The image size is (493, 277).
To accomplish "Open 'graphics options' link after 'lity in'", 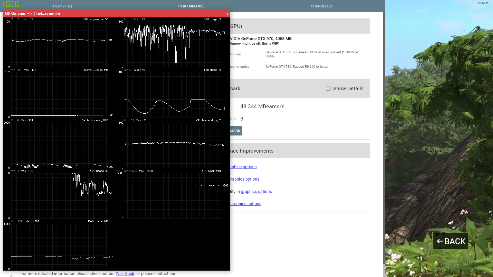I will (x=256, y=191).
